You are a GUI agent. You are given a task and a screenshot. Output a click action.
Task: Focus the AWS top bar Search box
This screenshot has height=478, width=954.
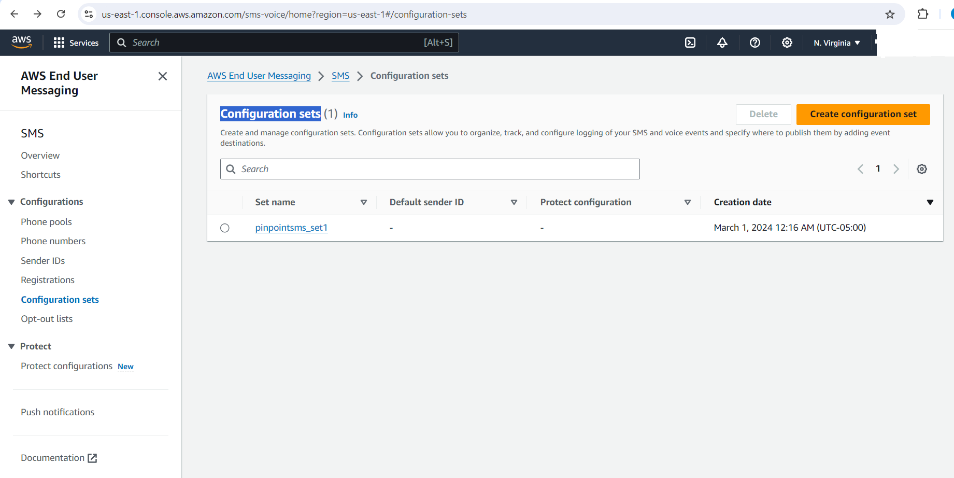tap(284, 43)
